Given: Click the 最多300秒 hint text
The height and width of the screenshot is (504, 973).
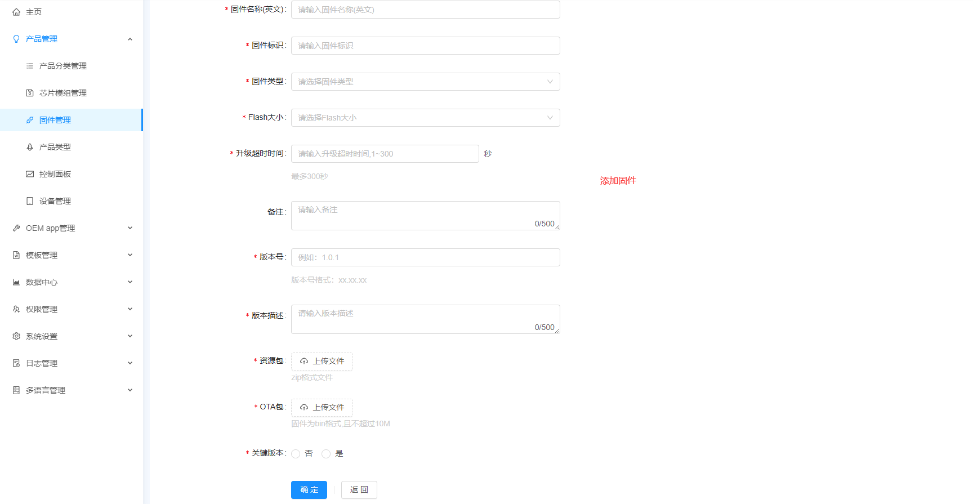Looking at the screenshot, I should click(309, 176).
